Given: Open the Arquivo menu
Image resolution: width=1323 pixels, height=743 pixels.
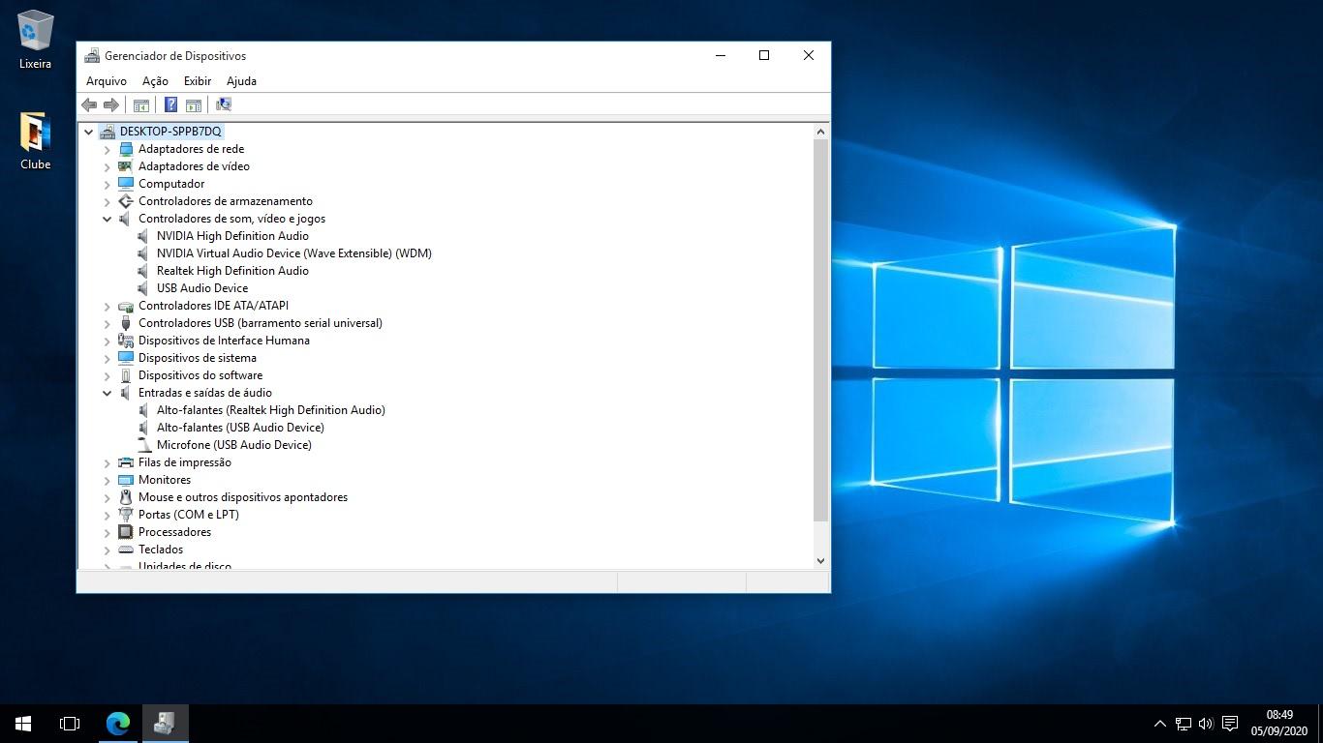Looking at the screenshot, I should click(x=107, y=81).
